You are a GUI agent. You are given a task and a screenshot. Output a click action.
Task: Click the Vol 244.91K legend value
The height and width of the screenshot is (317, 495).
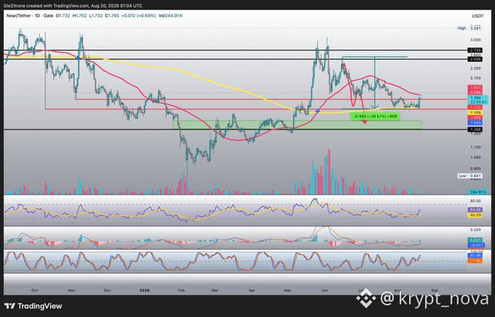[170, 15]
